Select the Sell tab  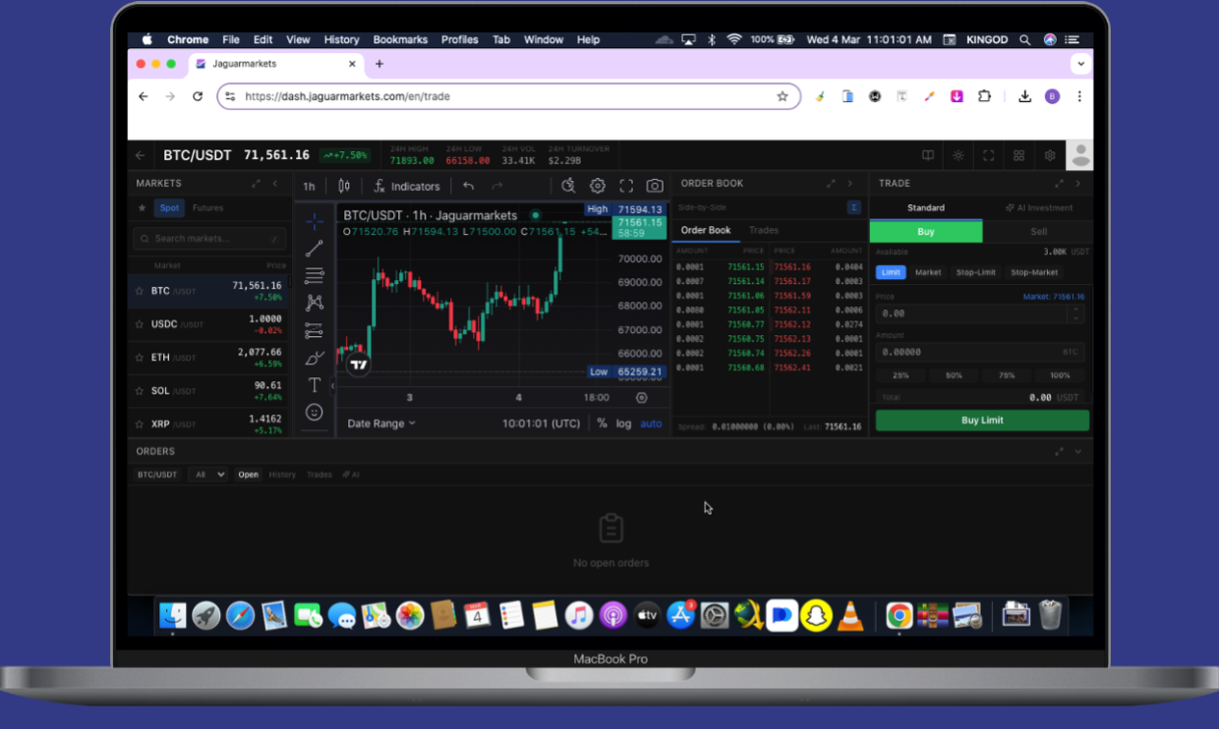click(1038, 232)
